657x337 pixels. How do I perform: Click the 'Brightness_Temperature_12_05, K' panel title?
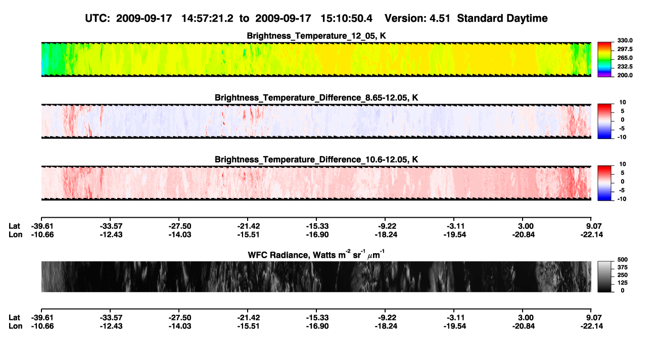[x=316, y=36]
